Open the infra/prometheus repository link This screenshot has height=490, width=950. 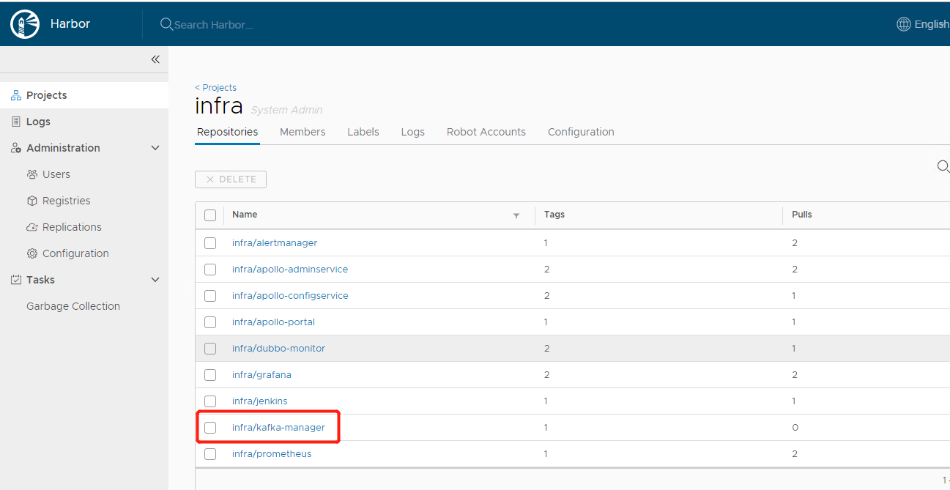click(272, 454)
